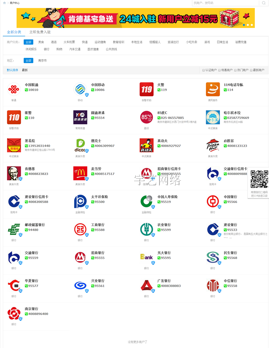Check the 特惠商户 filter checkbox
The width and height of the screenshot is (269, 348).
pyautogui.click(x=219, y=70)
